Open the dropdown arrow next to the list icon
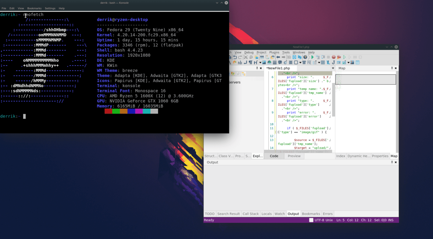433x239 pixels. [319, 62]
